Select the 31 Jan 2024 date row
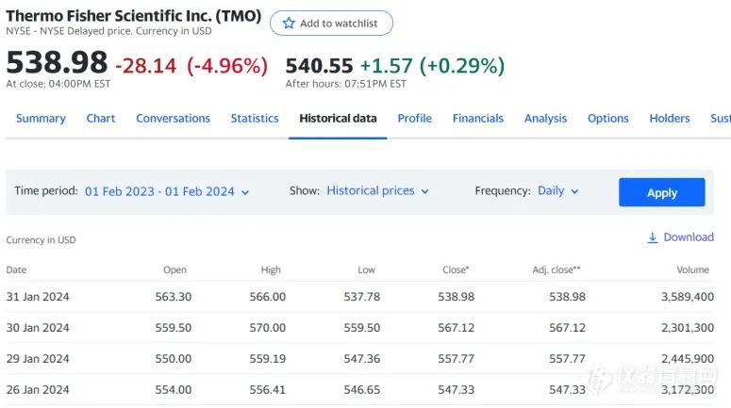This screenshot has width=731, height=408. 38,297
